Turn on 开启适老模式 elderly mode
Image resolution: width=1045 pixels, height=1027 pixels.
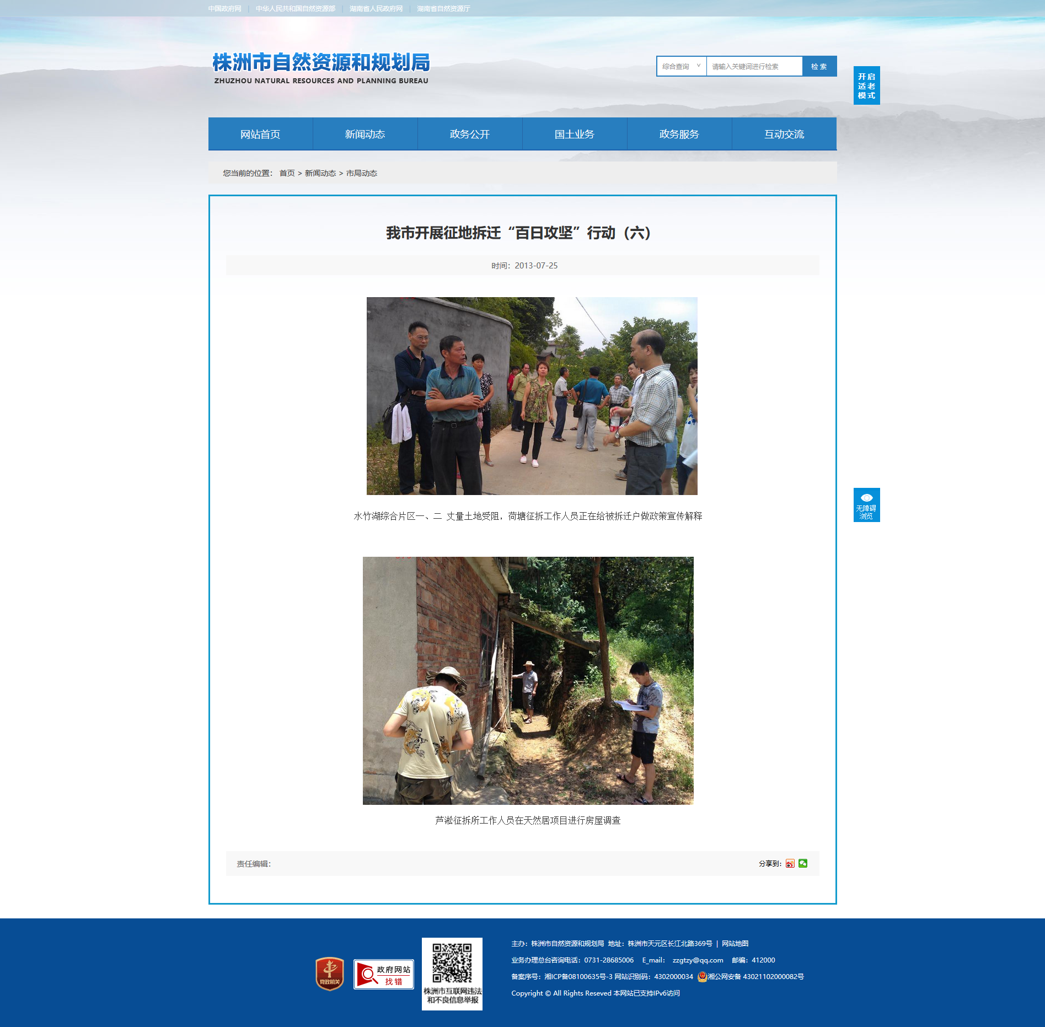(866, 85)
